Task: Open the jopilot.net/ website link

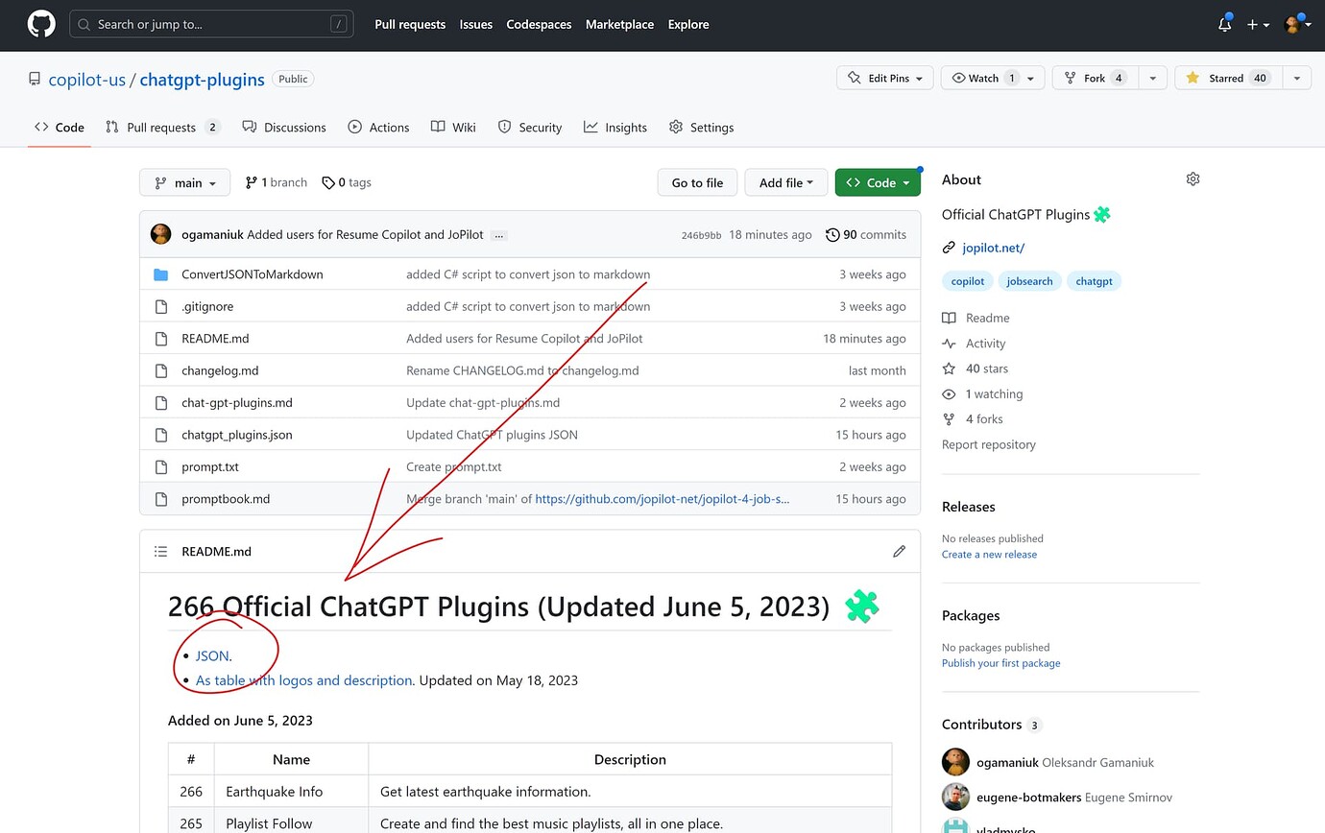Action: click(993, 248)
